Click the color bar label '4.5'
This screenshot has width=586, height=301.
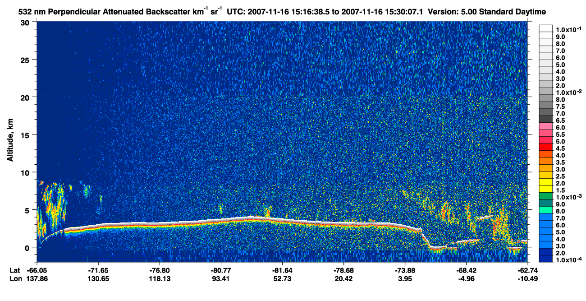tap(560, 148)
